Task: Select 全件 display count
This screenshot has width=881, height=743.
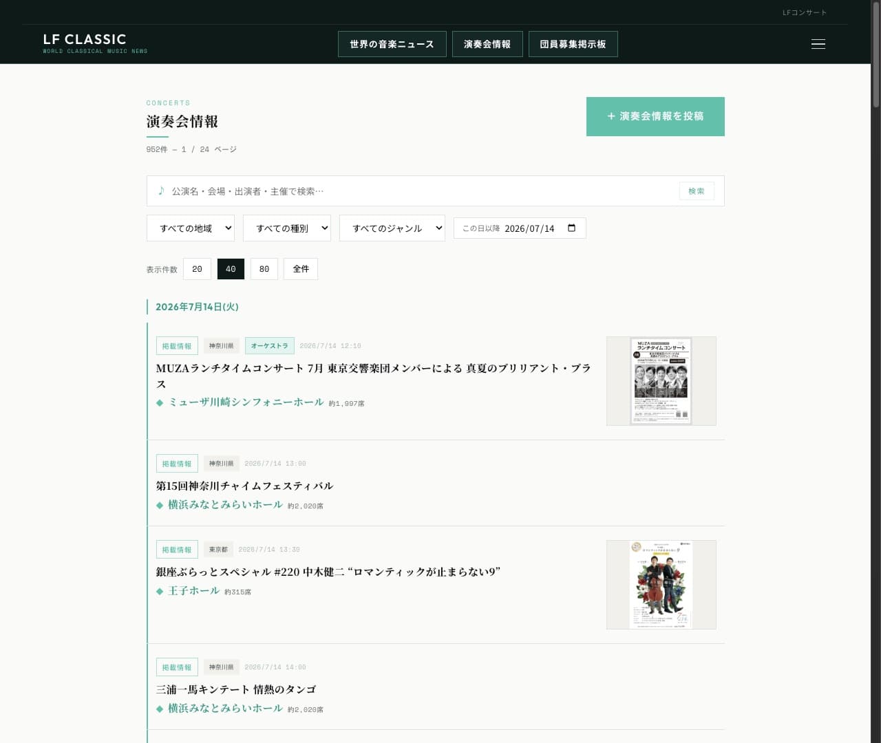Action: pyautogui.click(x=301, y=269)
